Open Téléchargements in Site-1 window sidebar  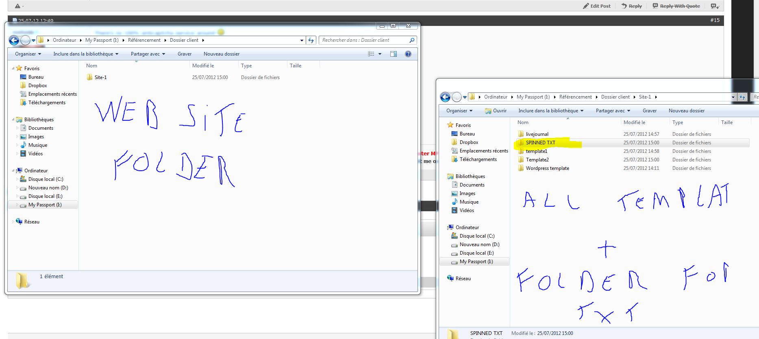click(474, 159)
